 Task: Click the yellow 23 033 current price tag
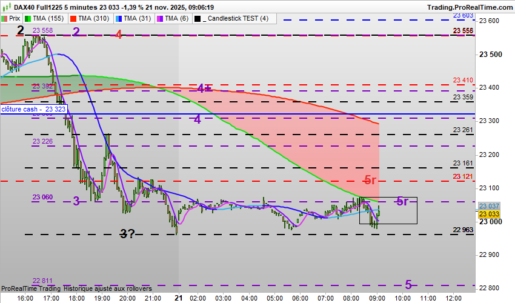tap(489, 214)
